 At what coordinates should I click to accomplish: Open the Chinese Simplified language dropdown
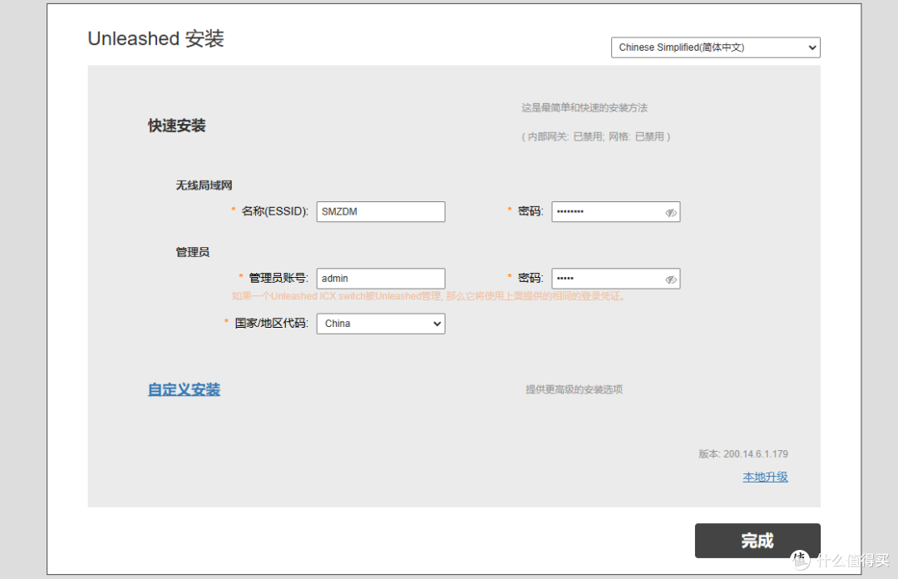click(715, 47)
